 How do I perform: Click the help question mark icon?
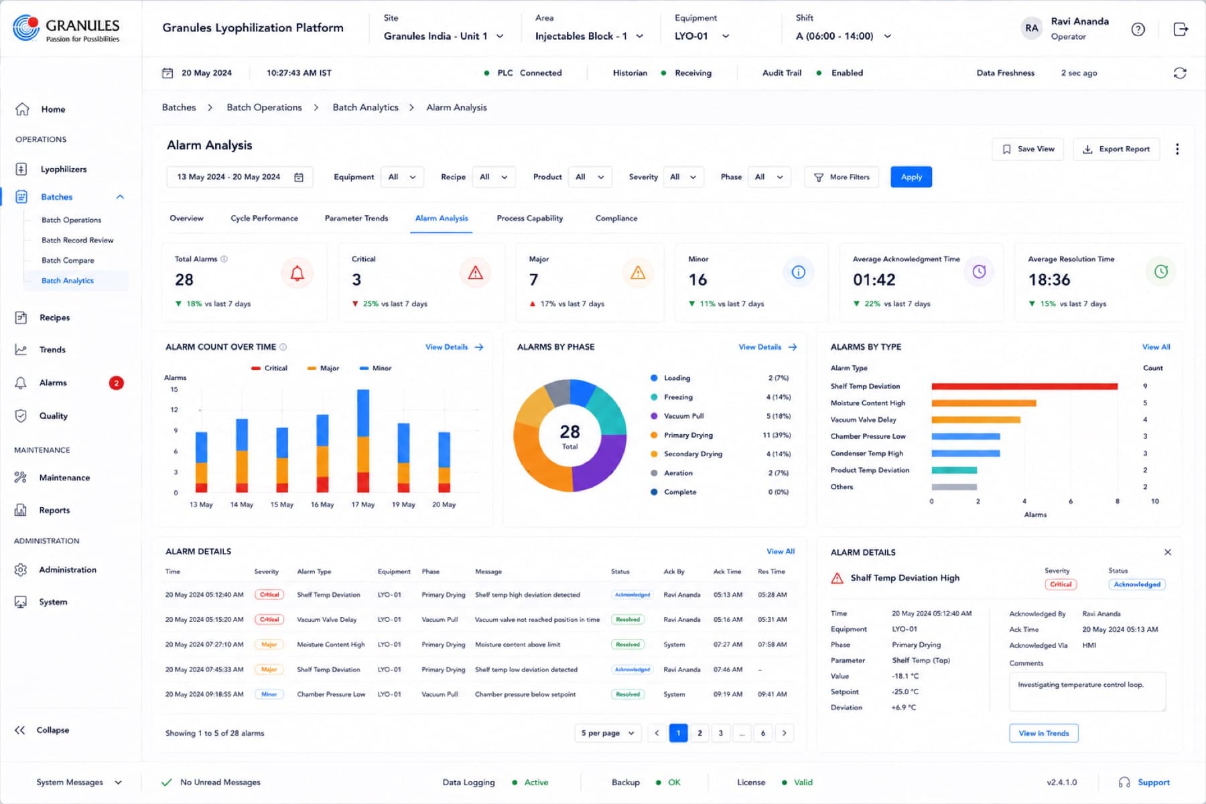click(x=1138, y=29)
